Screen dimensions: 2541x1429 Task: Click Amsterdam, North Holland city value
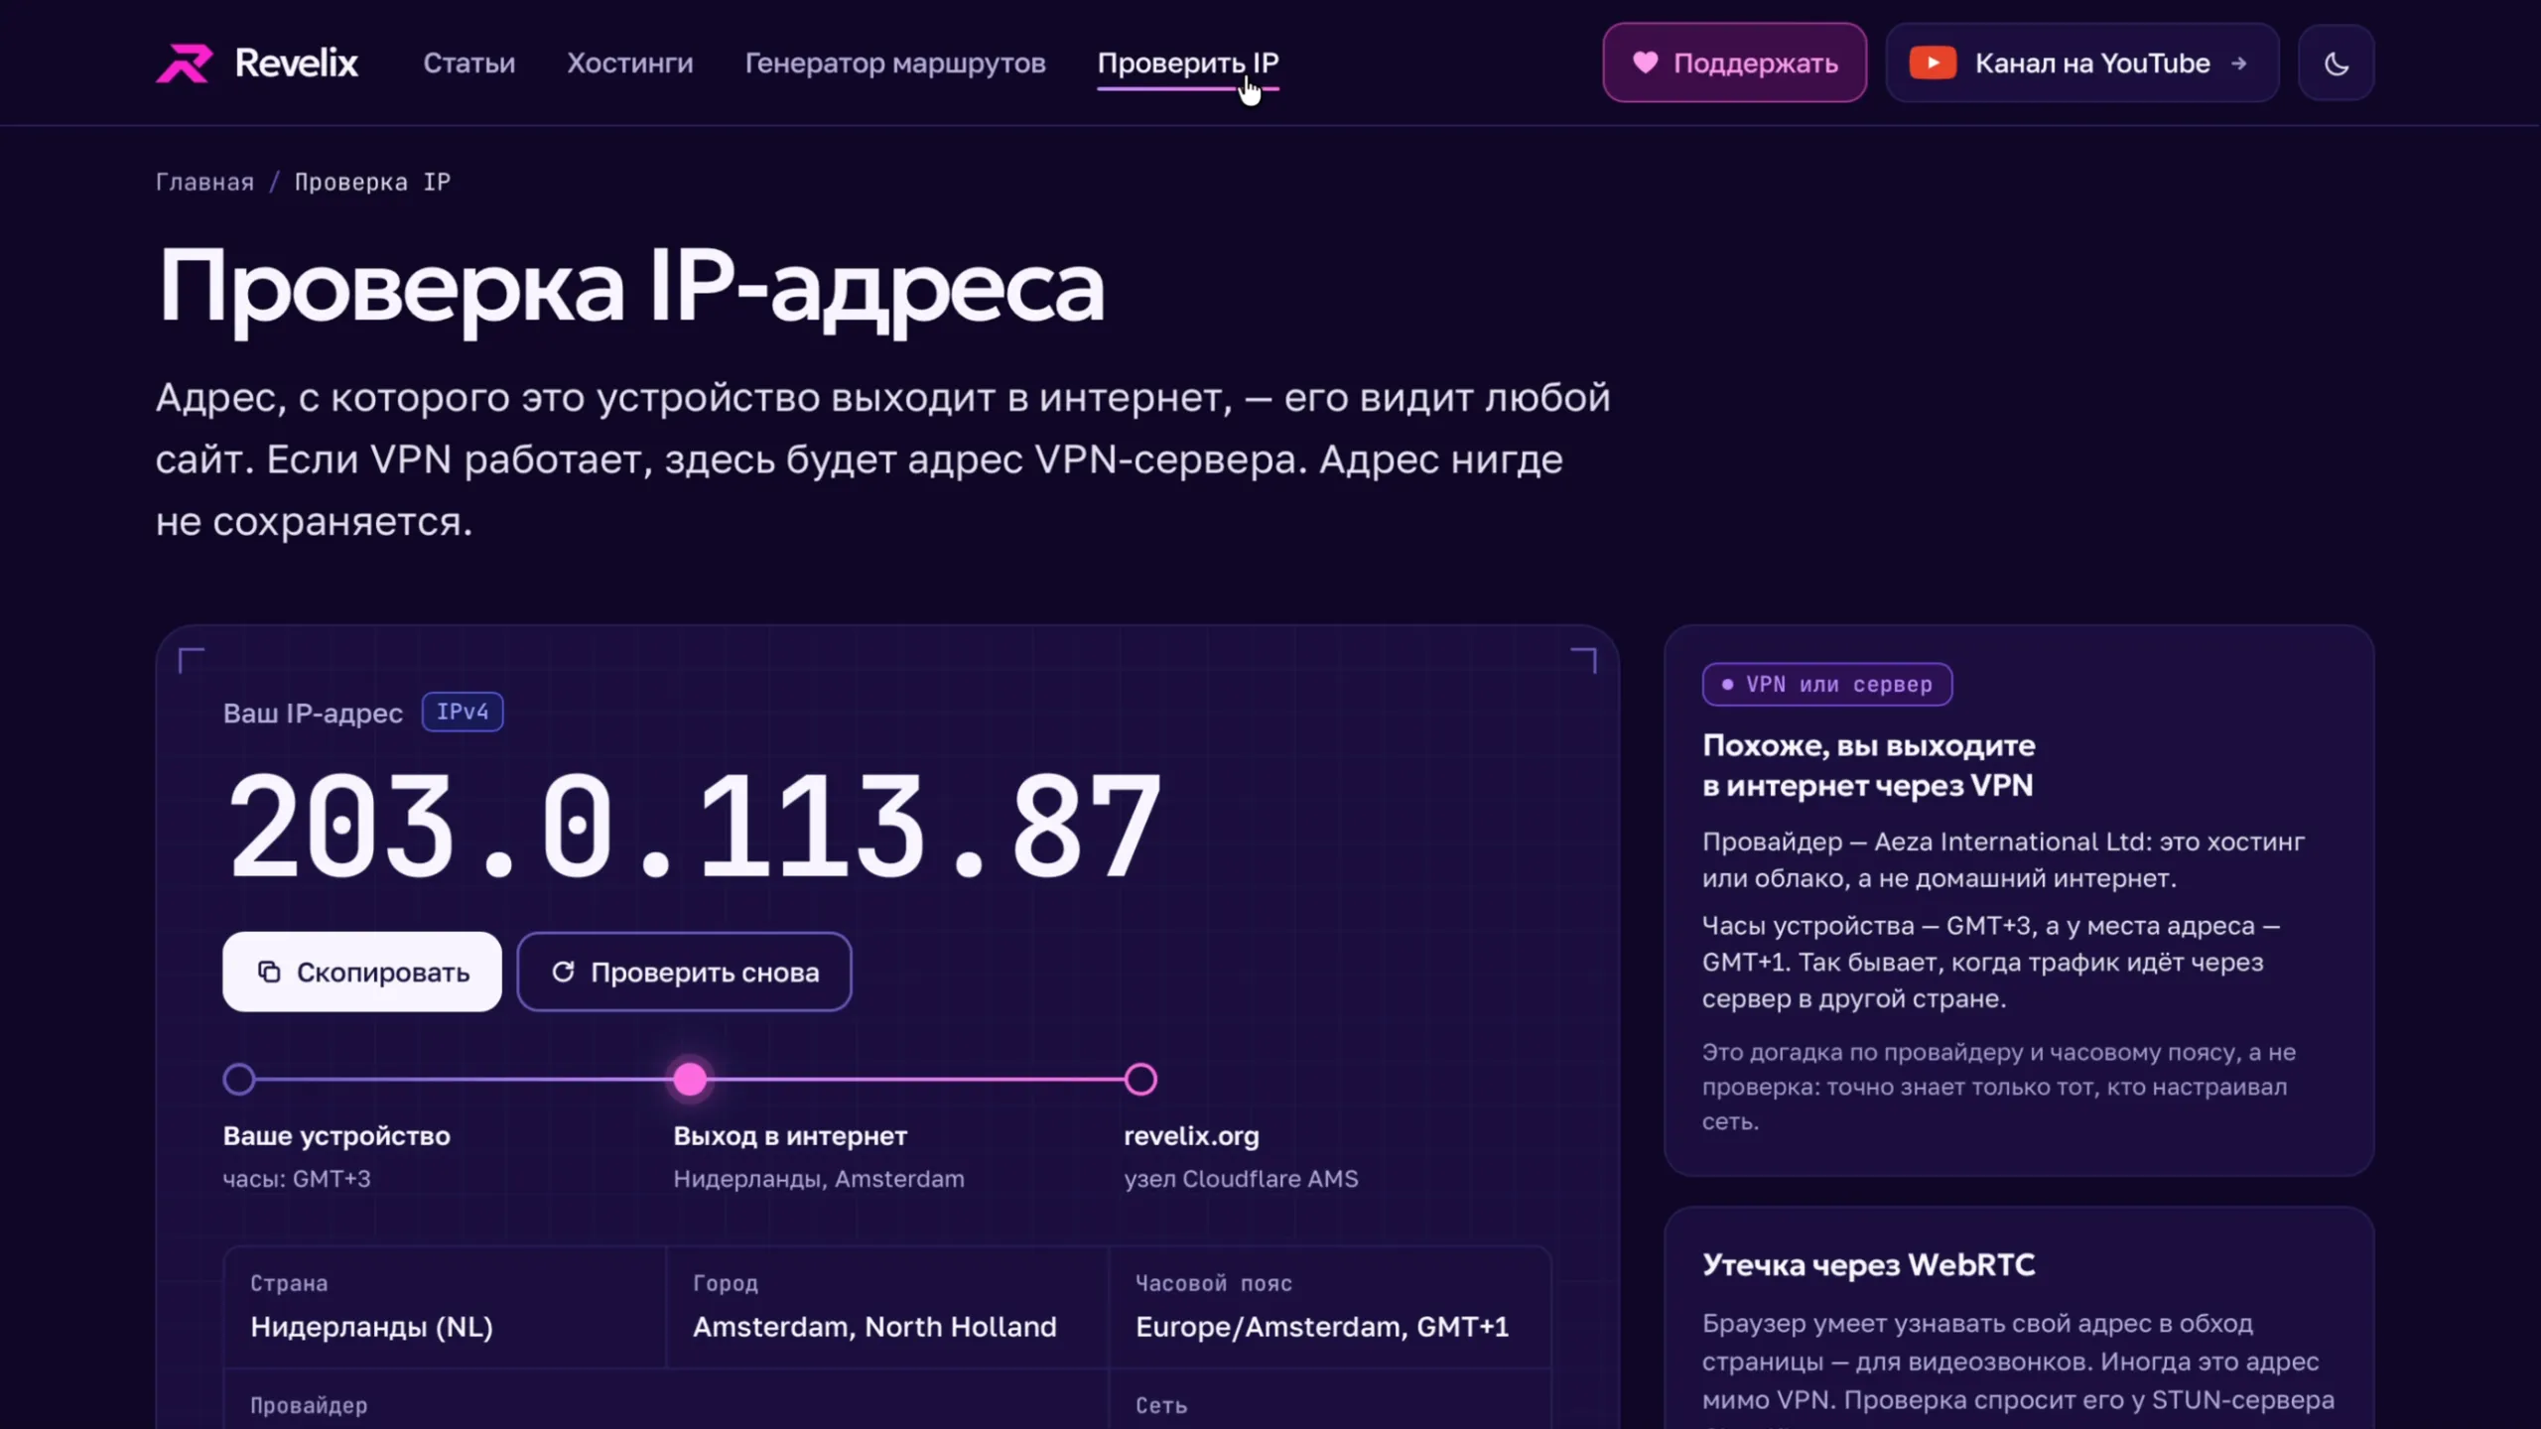click(873, 1327)
